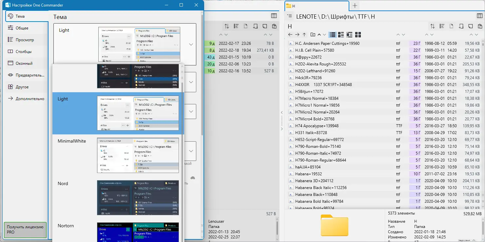Open the Просмотр settings section

click(x=27, y=40)
